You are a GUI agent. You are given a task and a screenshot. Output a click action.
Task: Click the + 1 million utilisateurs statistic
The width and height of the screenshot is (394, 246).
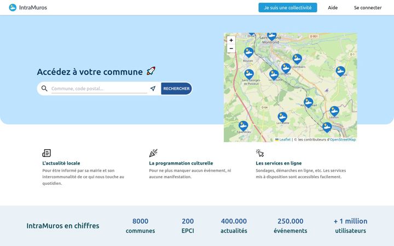pos(350,226)
